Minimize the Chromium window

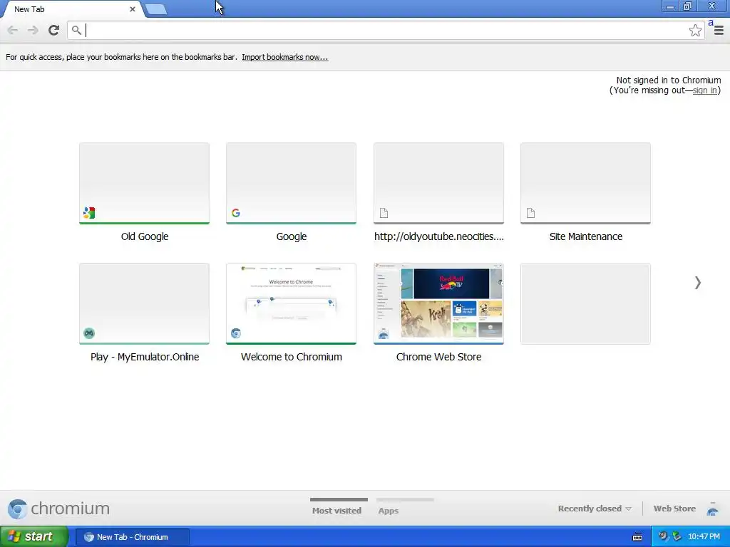coord(670,6)
